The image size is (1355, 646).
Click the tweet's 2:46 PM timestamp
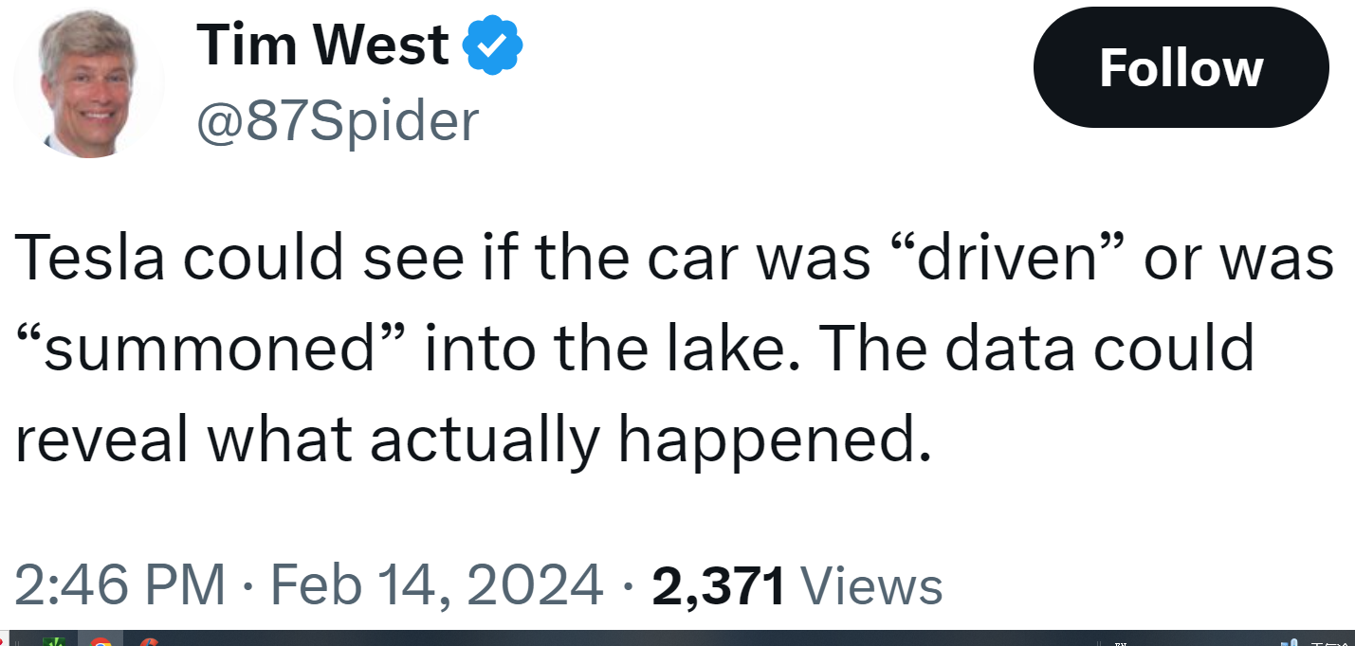pyautogui.click(x=120, y=584)
